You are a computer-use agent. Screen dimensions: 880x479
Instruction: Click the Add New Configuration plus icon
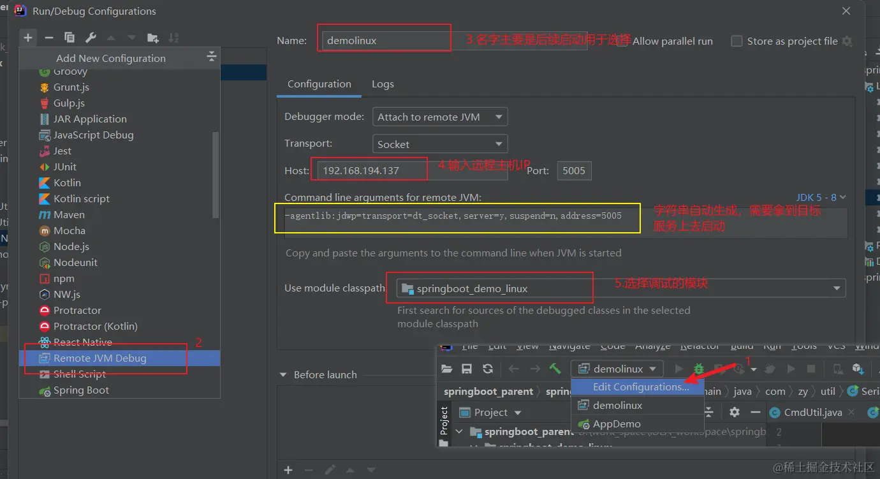tap(28, 38)
